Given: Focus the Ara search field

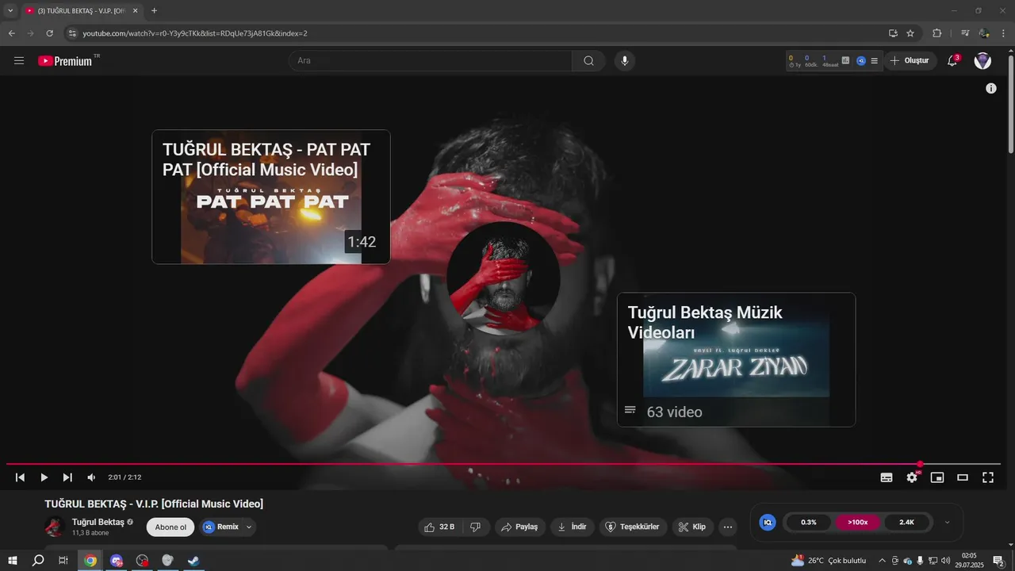Looking at the screenshot, I should [x=431, y=61].
